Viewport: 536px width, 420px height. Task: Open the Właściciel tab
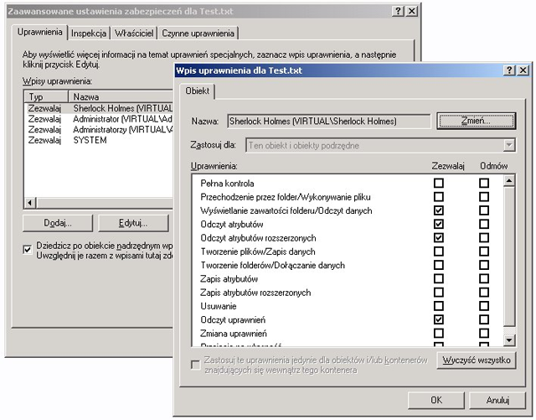133,33
